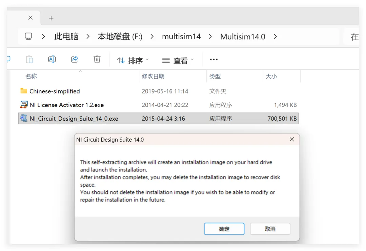Click the Delete trash icon
This screenshot has width=366, height=251.
(97, 59)
